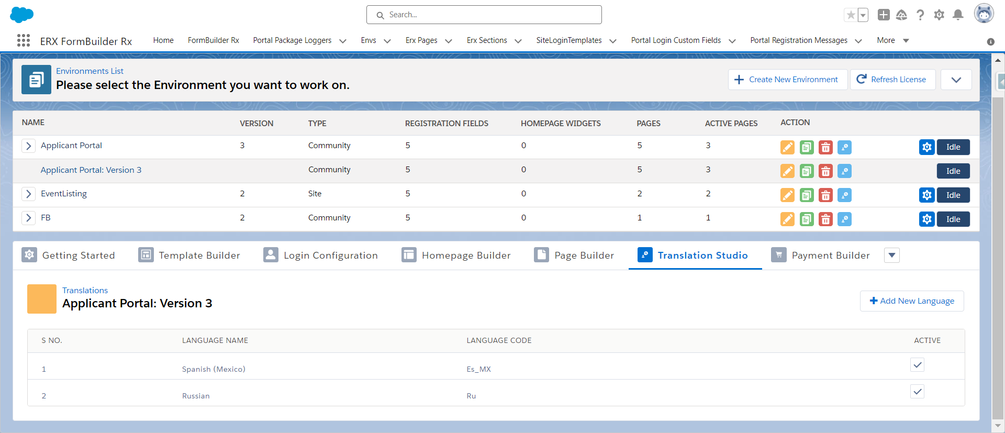The image size is (1005, 433).
Task: Click Create New Environment button
Action: point(787,80)
